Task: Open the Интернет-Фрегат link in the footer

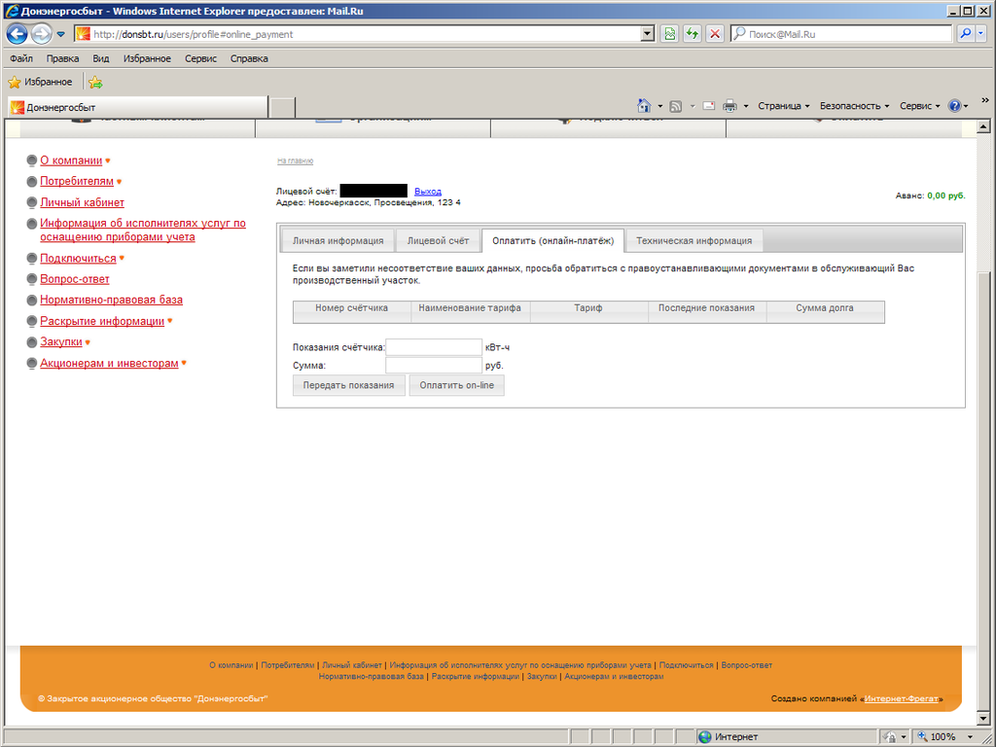Action: click(x=902, y=698)
